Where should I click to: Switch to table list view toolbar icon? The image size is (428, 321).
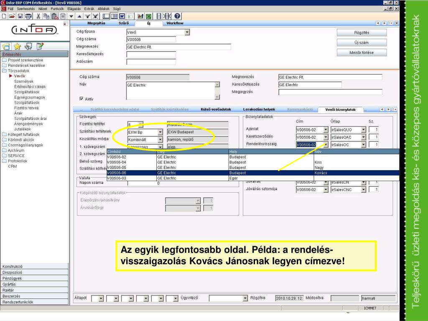coord(114,16)
